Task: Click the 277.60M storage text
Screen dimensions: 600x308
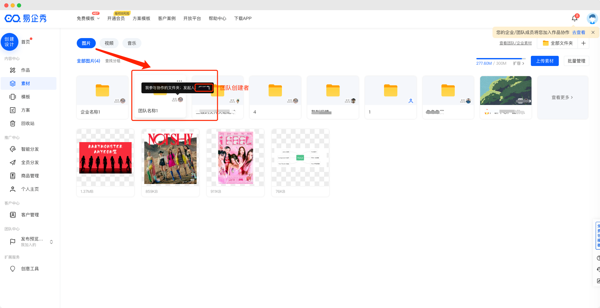Action: pos(484,63)
